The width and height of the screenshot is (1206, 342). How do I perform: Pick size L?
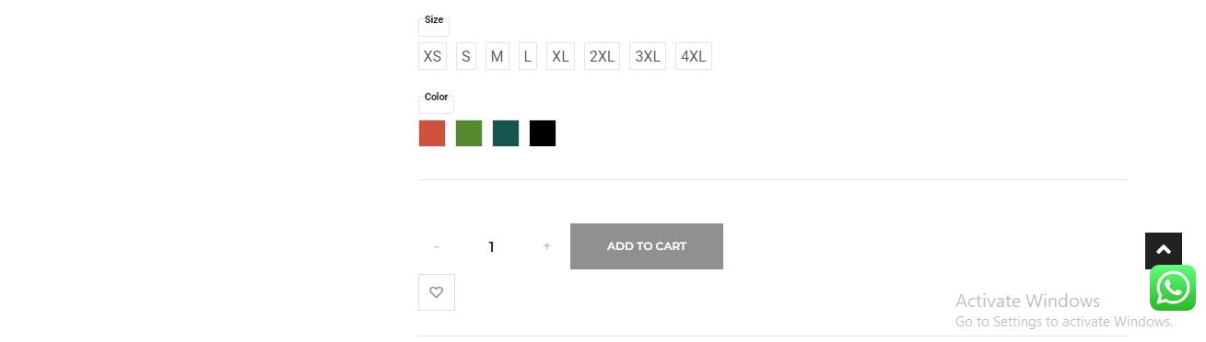point(527,56)
